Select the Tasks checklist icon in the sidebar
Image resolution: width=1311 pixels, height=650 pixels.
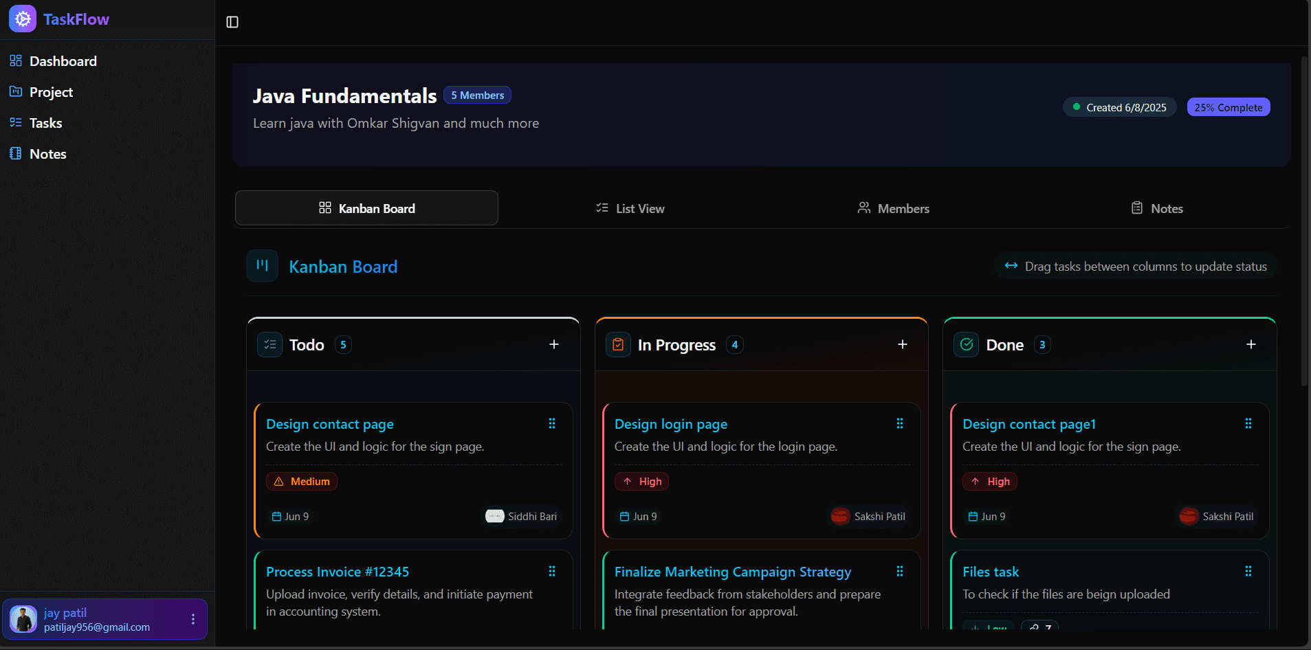15,122
